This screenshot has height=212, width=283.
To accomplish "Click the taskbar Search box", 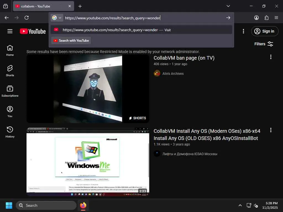I will click(46, 205).
